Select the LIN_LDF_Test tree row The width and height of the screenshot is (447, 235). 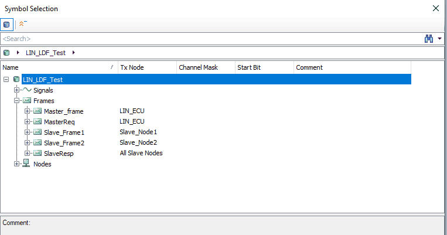tap(216, 79)
